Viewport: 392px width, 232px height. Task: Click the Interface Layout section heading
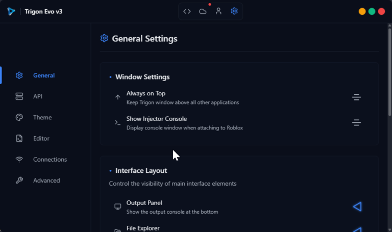[x=141, y=171]
